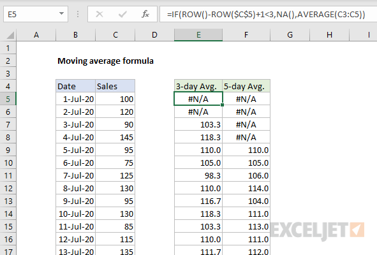The width and height of the screenshot is (377, 255).
Task: Click the 'Sales' header cell
Action: tap(115, 86)
